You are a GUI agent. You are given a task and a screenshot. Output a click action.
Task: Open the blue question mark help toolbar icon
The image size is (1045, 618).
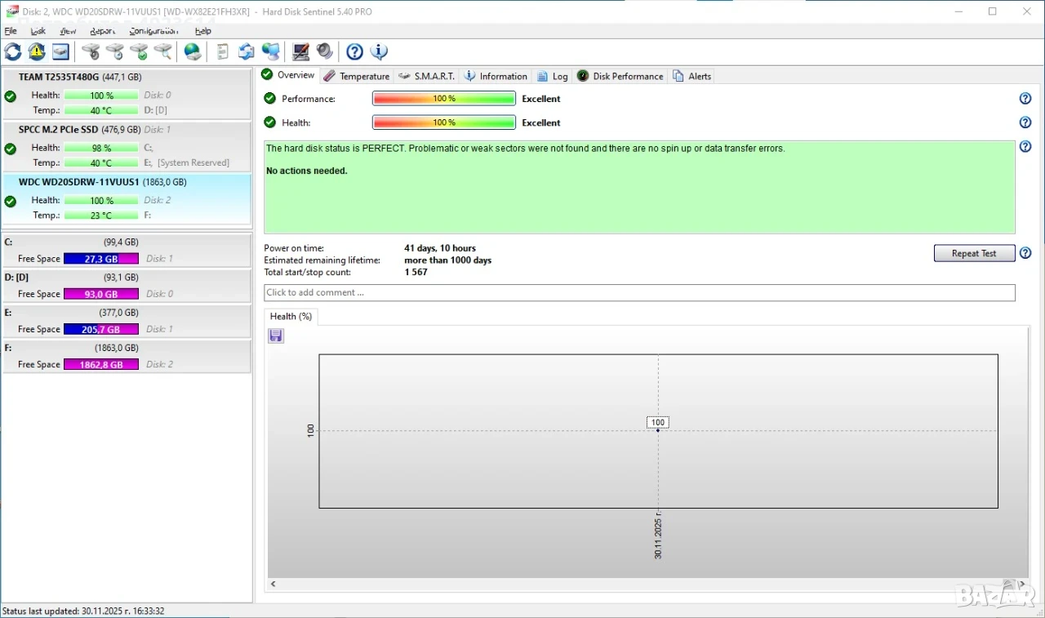tap(354, 52)
